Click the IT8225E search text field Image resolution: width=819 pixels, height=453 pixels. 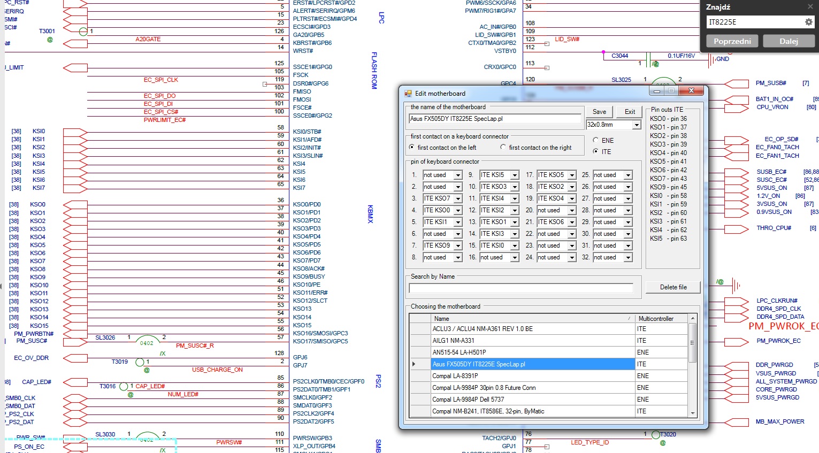point(755,22)
